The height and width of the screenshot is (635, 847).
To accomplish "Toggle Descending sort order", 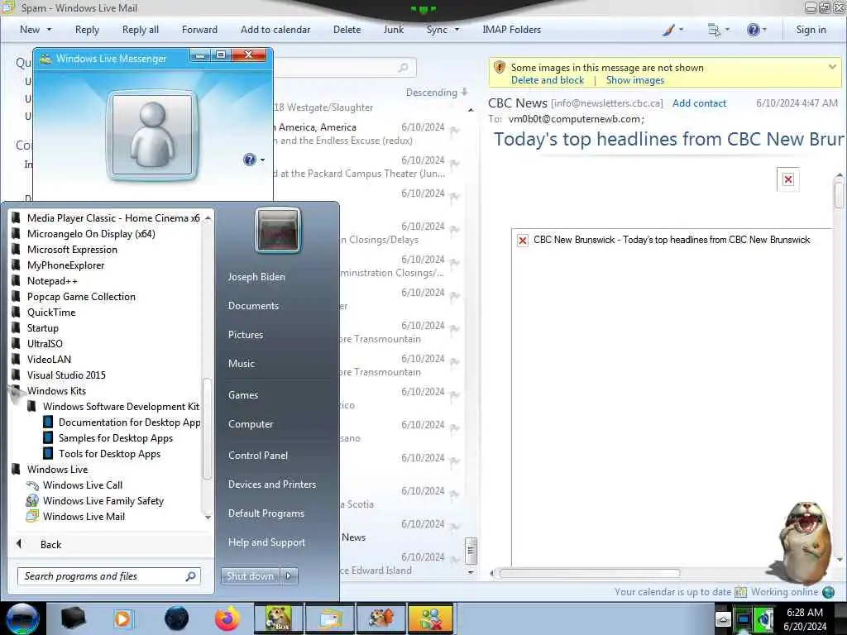I will [437, 93].
